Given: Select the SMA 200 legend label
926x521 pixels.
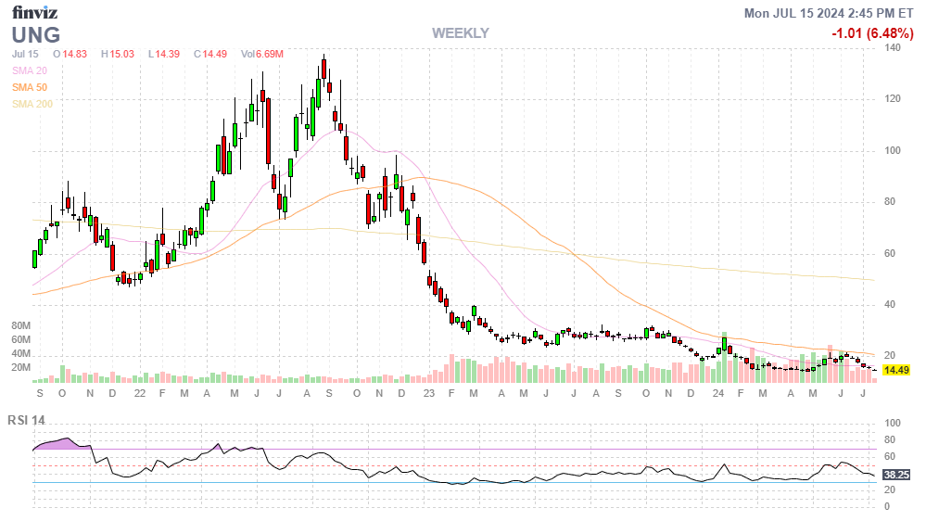Looking at the screenshot, I should point(32,104).
